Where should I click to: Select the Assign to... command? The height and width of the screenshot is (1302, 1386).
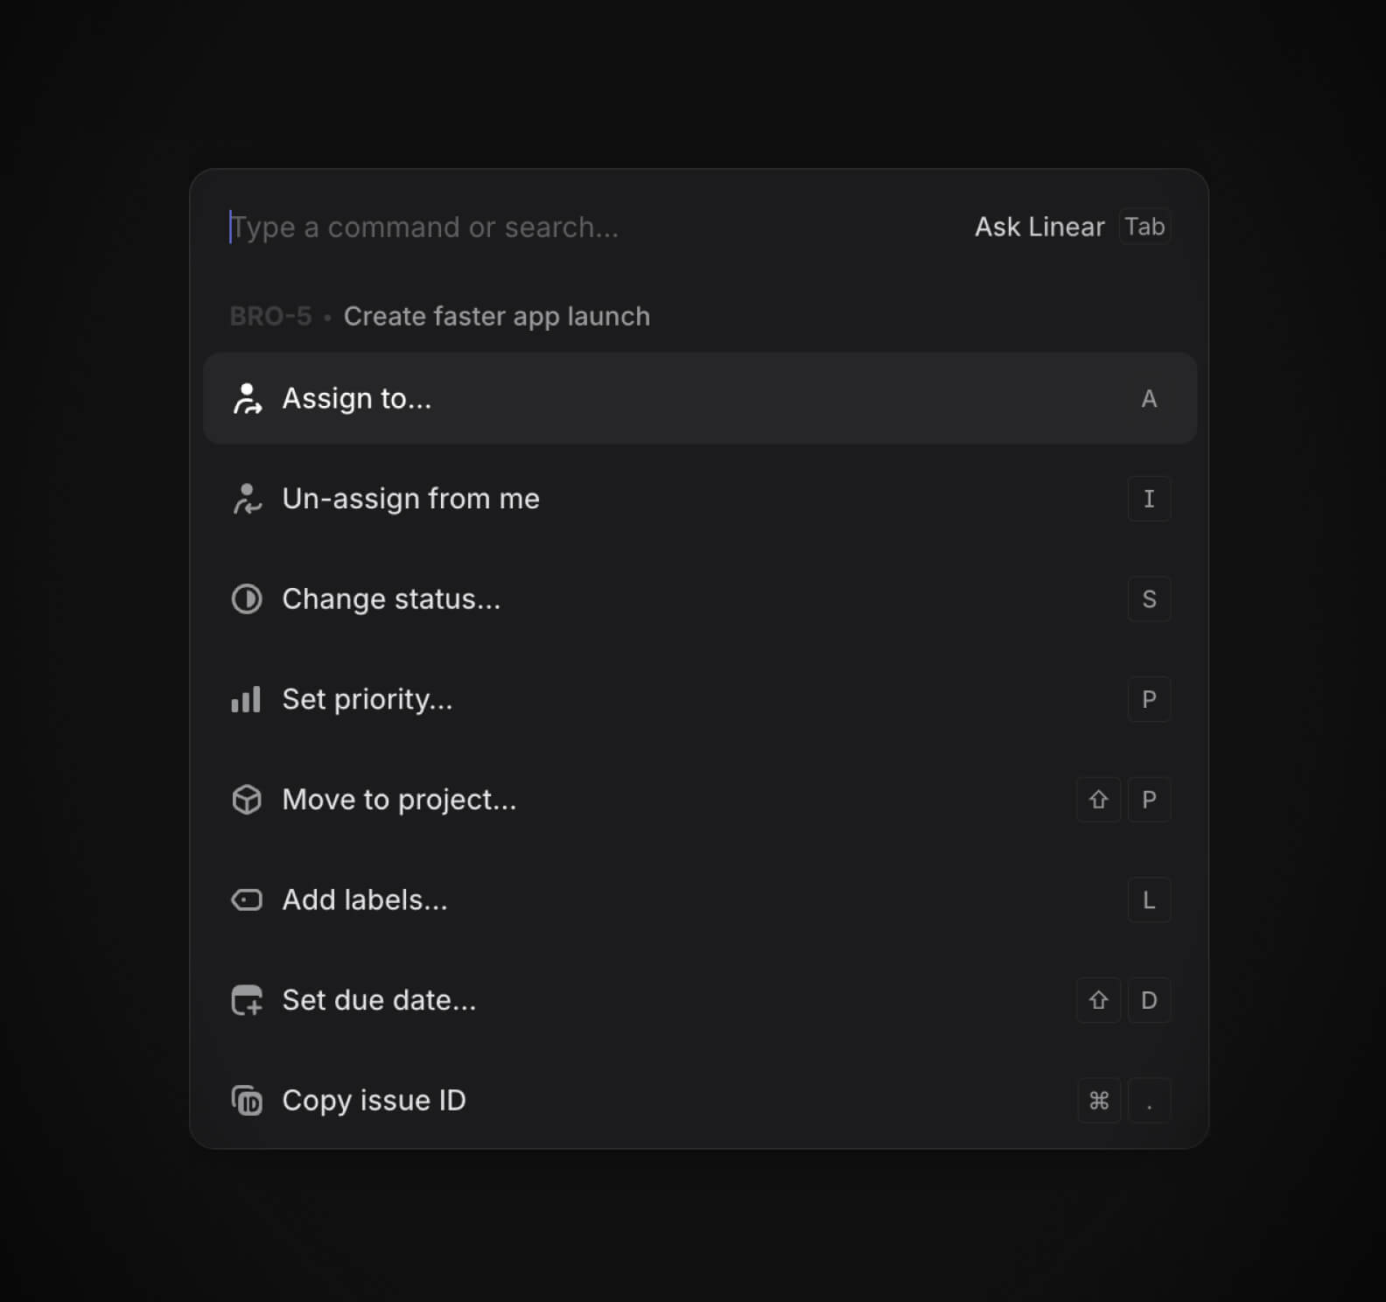click(x=700, y=398)
